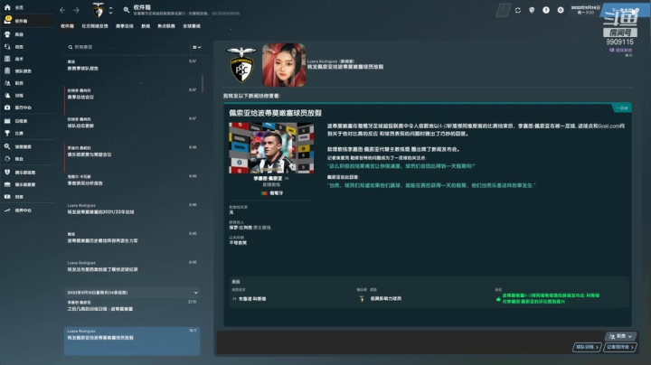Open the Medical Centre icon in sidebar
Screen dimensions: 651x365
tap(7, 108)
